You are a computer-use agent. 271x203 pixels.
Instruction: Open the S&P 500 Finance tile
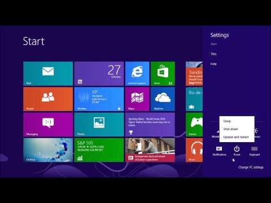[x=99, y=150]
